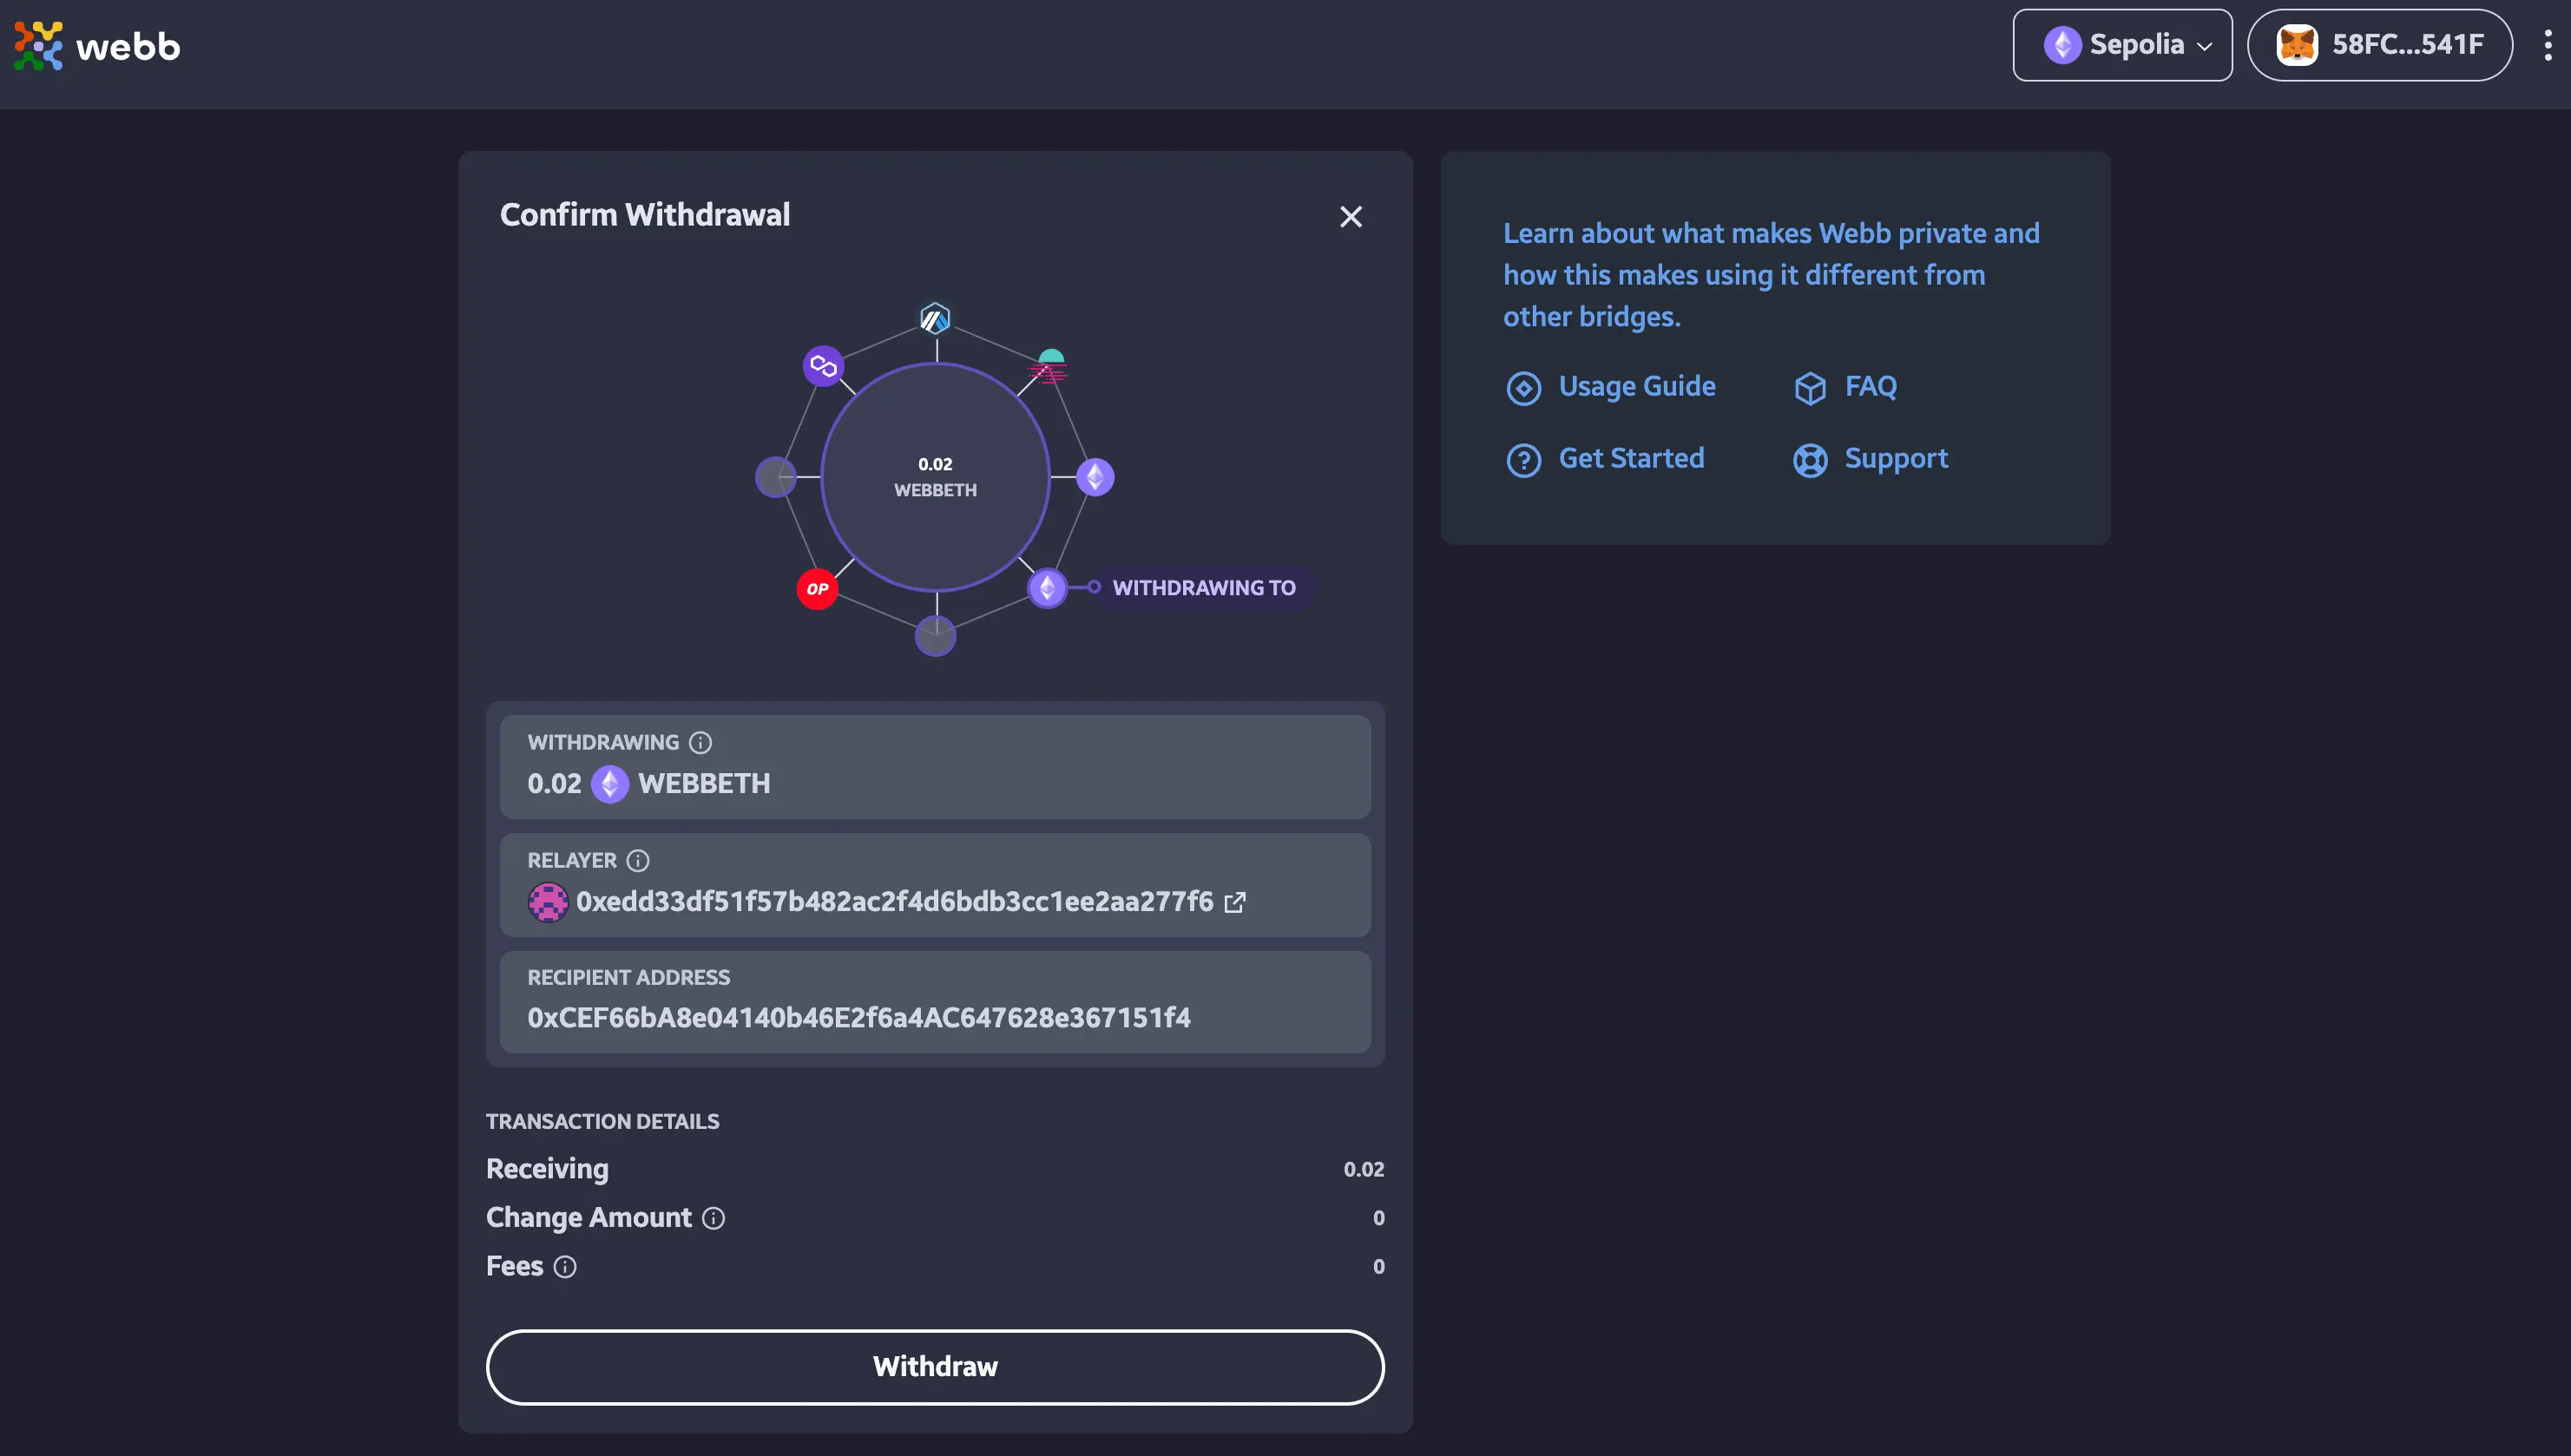Screen dimensions: 2571x1456
Task: Open relayer address in external explorer
Action: pos(1236,902)
